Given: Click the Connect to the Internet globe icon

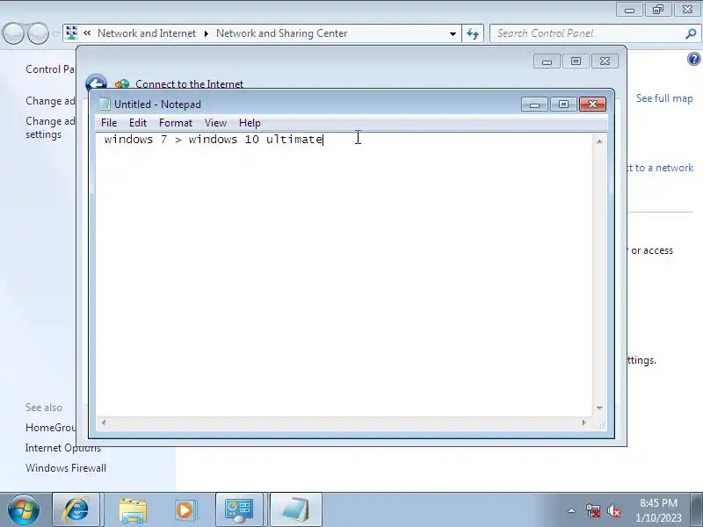Looking at the screenshot, I should [x=122, y=83].
